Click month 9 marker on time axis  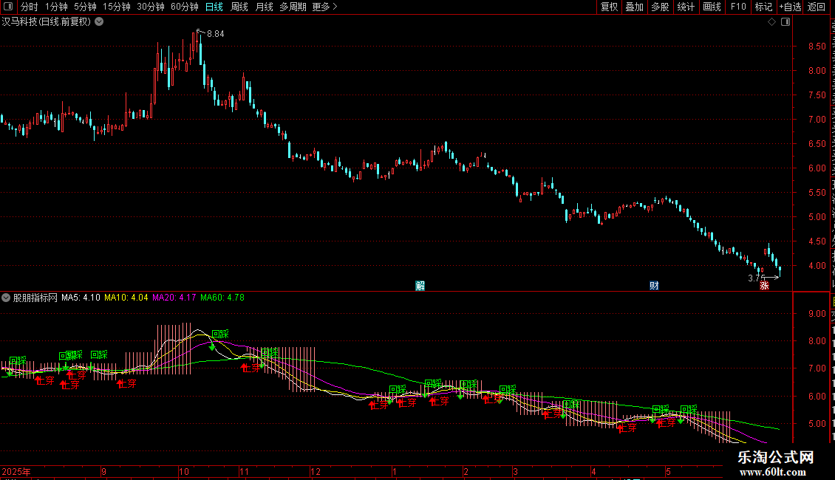tap(104, 471)
